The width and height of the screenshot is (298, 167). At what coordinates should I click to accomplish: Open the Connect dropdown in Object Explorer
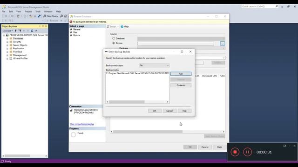tap(7, 31)
